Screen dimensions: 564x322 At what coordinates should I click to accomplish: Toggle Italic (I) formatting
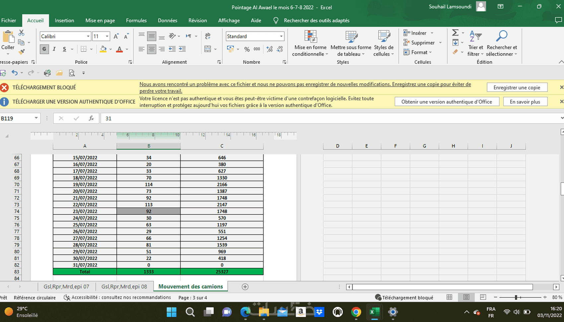54,49
